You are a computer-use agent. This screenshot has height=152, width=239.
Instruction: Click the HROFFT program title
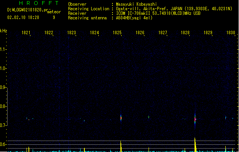39,3
